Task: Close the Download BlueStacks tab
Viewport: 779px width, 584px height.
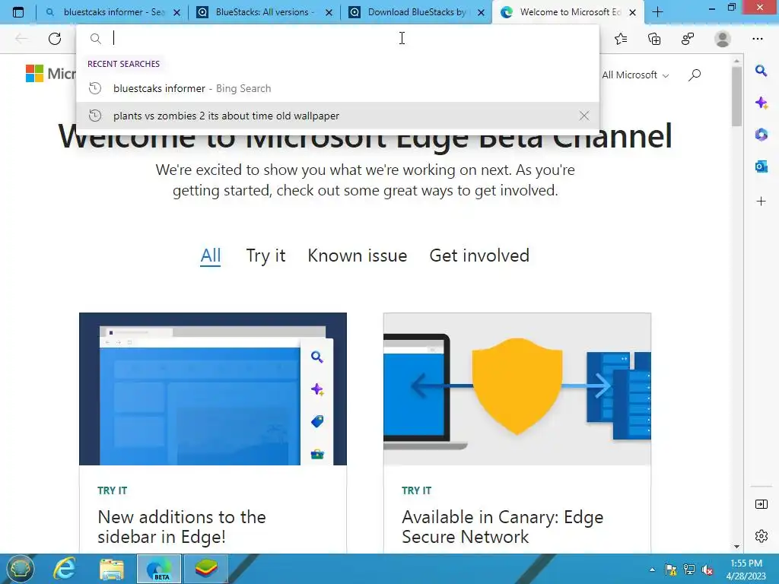Action: [x=481, y=12]
